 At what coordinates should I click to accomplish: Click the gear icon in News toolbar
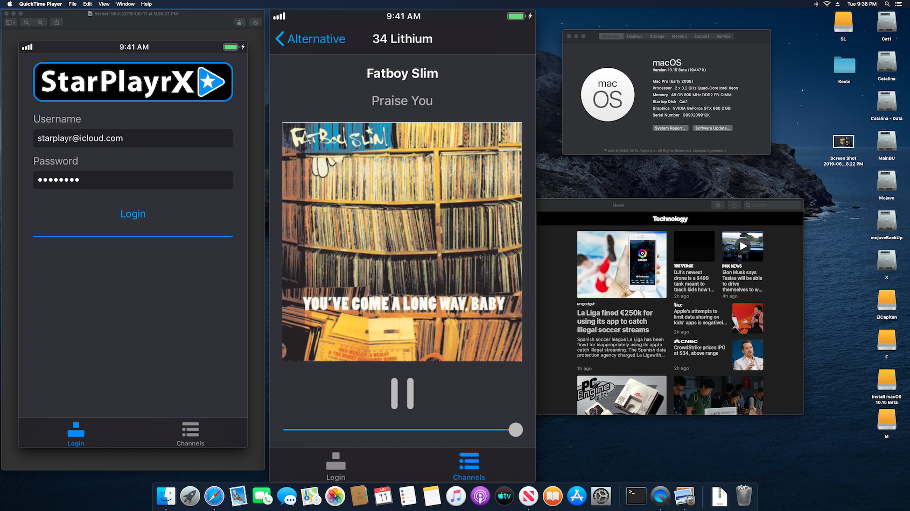718,205
